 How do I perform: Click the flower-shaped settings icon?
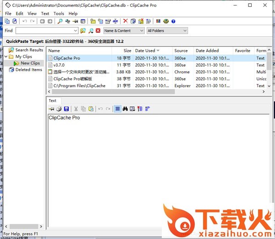pos(166,21)
